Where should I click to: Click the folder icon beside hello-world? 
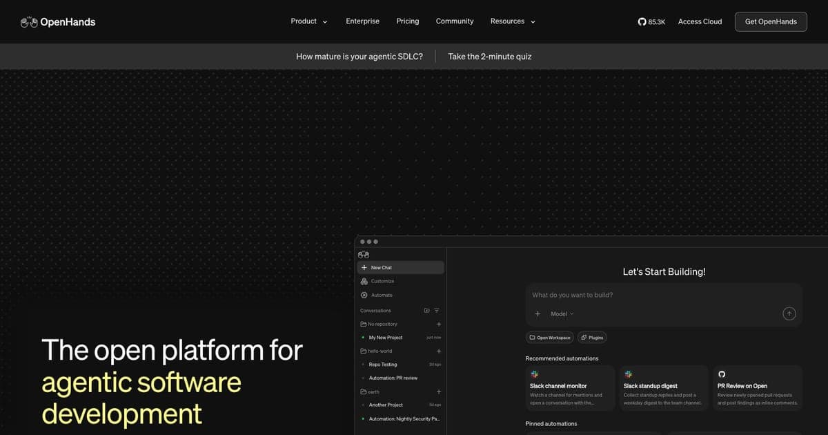(x=364, y=351)
